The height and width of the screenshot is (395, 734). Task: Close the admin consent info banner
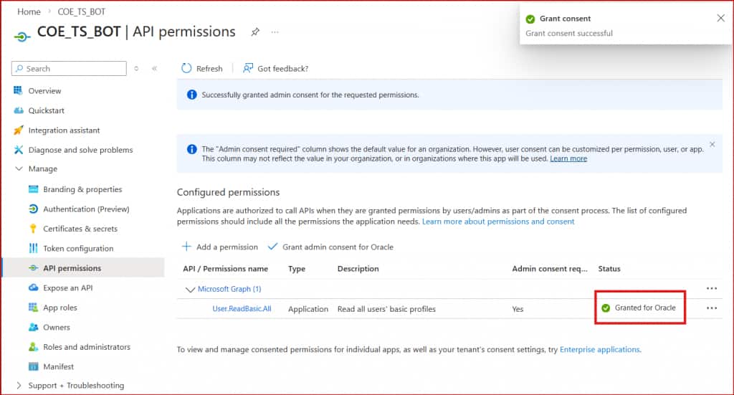pyautogui.click(x=712, y=144)
